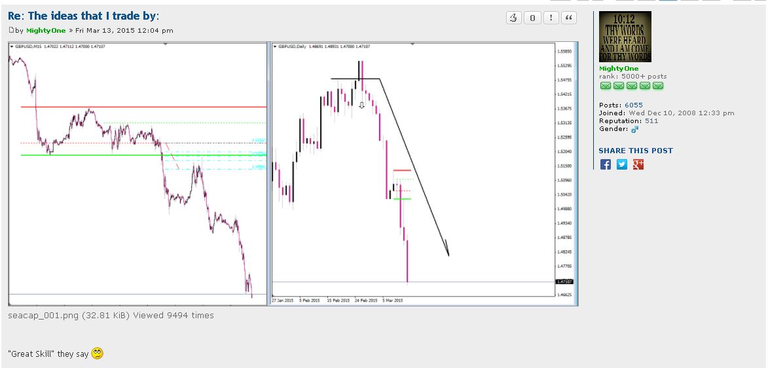Click last green envelope rank icon
This screenshot has height=368, width=768.
(x=658, y=86)
